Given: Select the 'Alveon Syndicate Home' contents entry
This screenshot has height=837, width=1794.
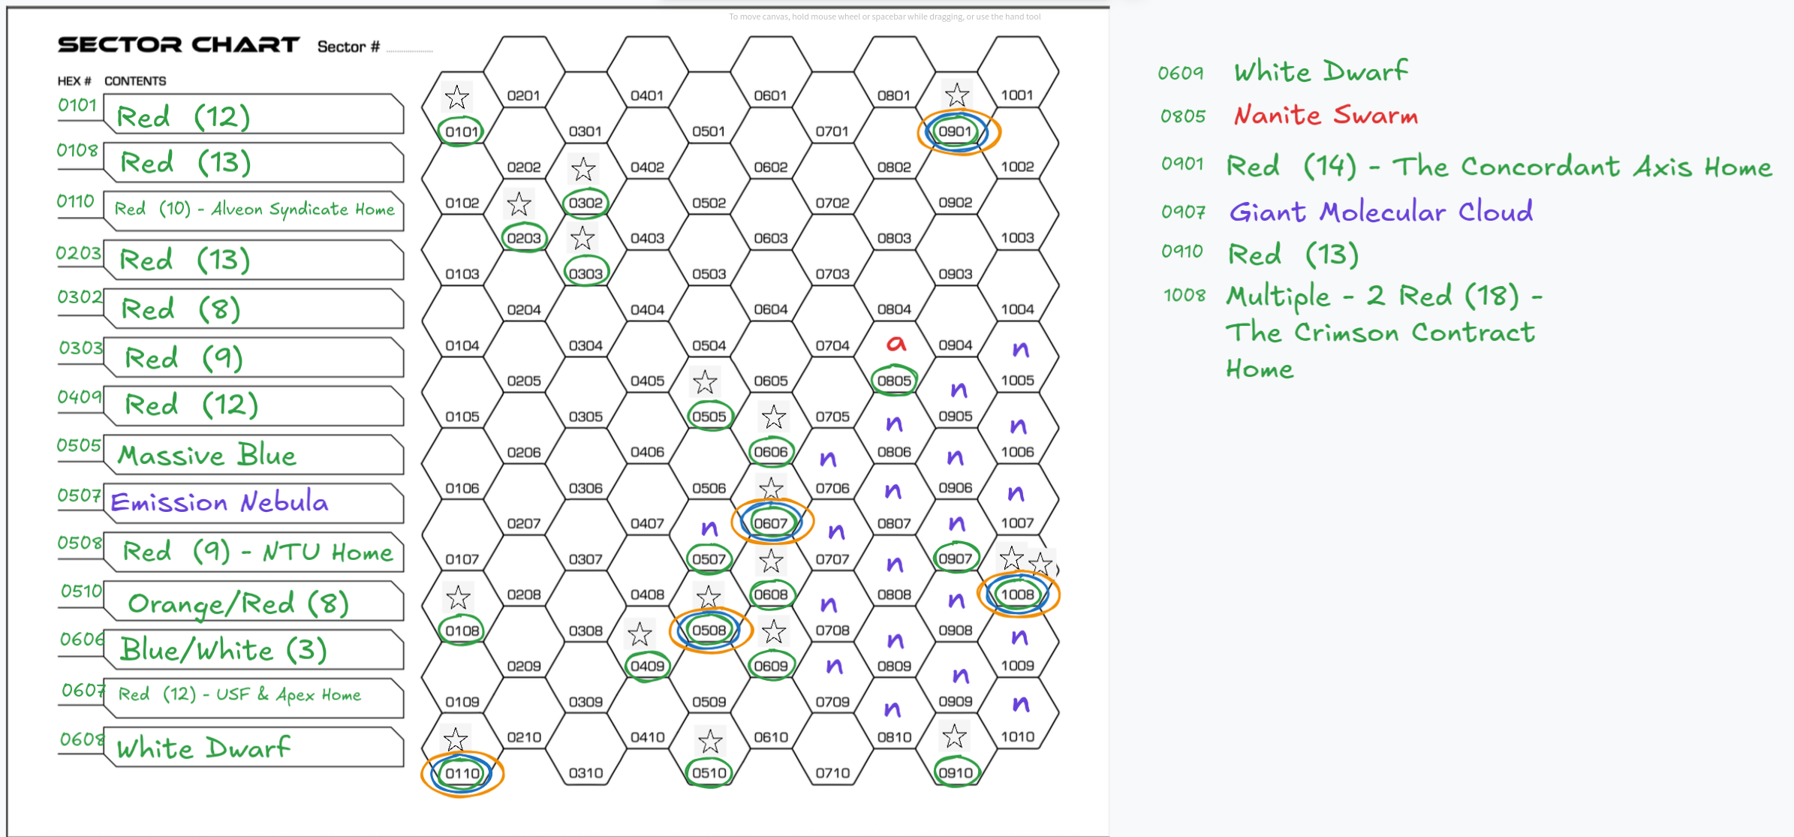Looking at the screenshot, I should [254, 209].
